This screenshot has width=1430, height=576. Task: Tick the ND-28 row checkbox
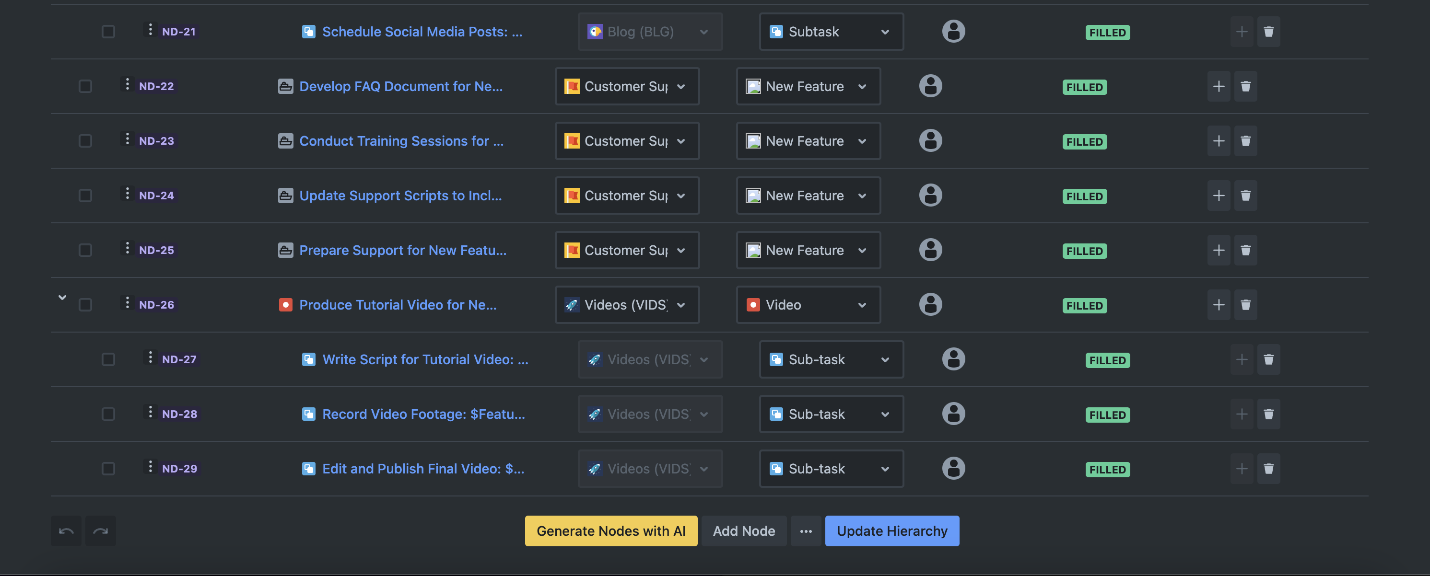pos(108,414)
